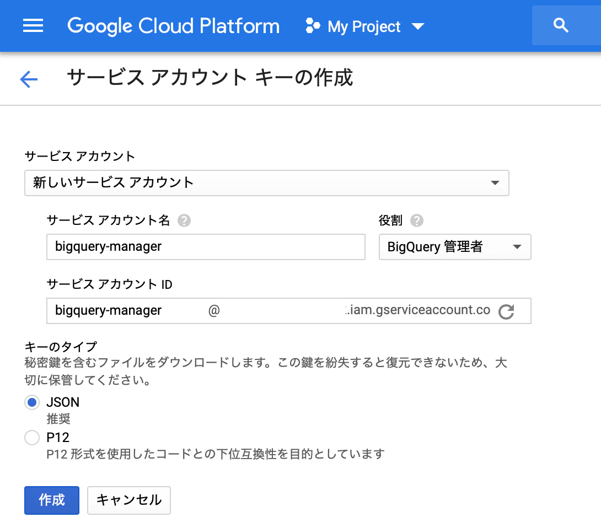The width and height of the screenshot is (601, 528).
Task: Click the 作成 button
Action: [x=52, y=500]
